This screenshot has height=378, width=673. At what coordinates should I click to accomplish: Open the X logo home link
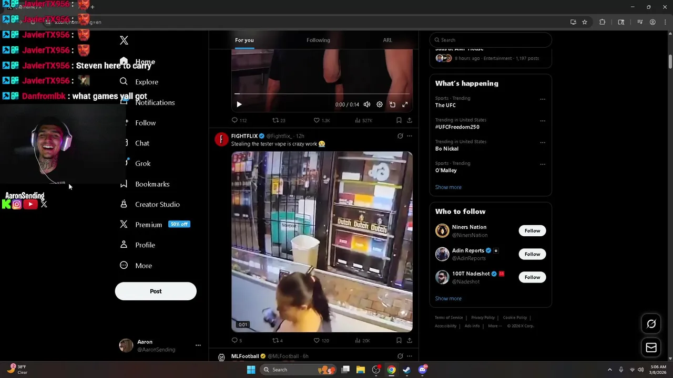coord(124,40)
